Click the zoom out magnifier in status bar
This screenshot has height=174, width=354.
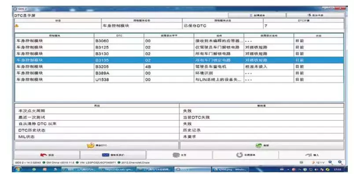(330, 162)
